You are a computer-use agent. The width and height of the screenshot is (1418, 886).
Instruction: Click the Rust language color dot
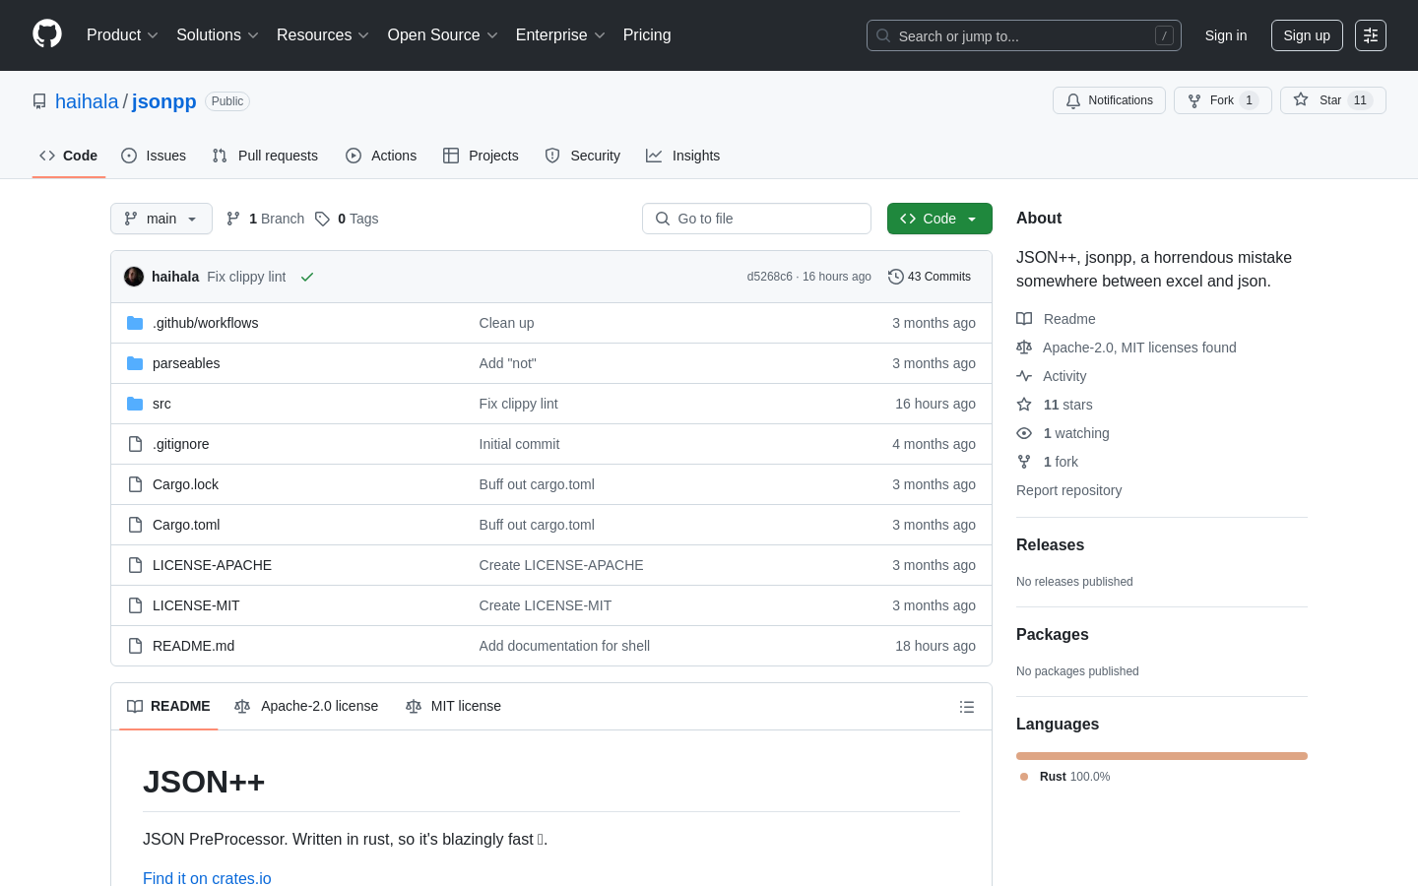click(1024, 777)
